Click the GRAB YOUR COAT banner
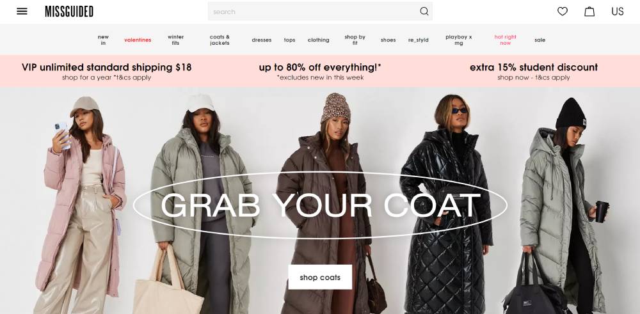Screen dimensions: 640x314 pos(320,205)
